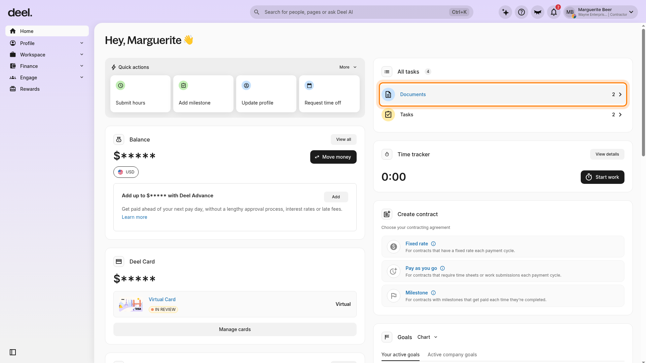This screenshot has height=363, width=646.
Task: Click the Milestone info icon
Action: [x=433, y=293]
